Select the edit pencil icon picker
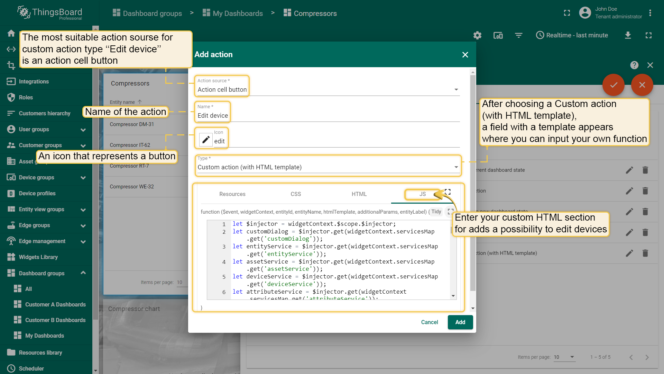The image size is (664, 374). [206, 140]
